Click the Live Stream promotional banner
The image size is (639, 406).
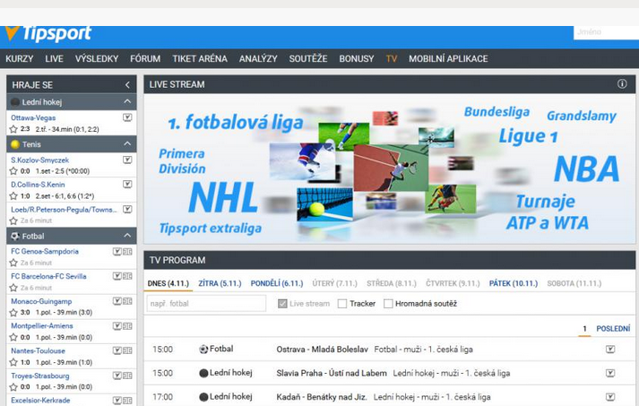pyautogui.click(x=390, y=169)
